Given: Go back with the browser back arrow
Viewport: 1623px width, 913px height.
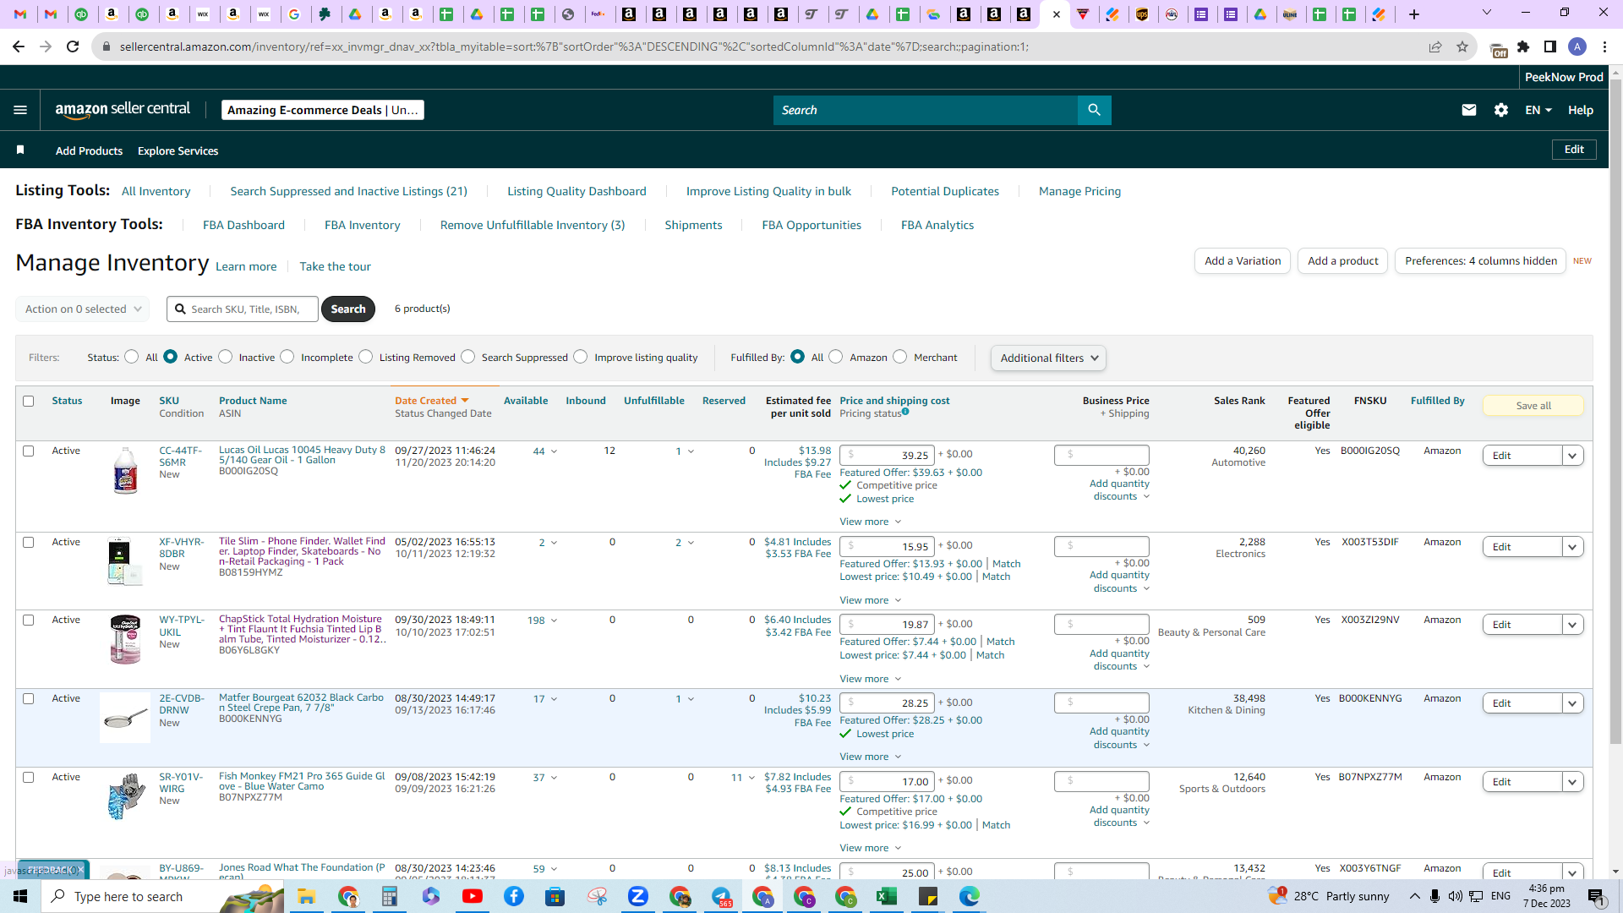Looking at the screenshot, I should pyautogui.click(x=19, y=46).
